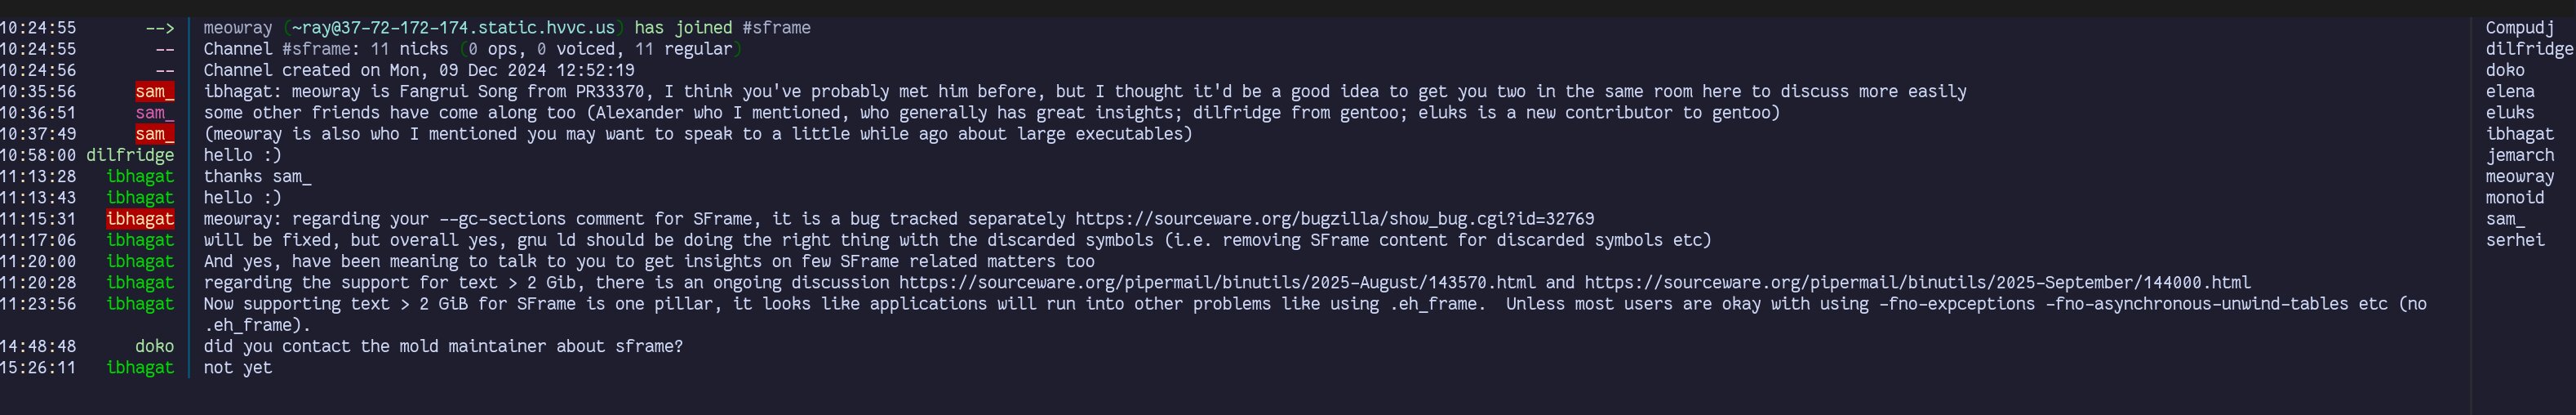Select dilfridge in the nick list
The height and width of the screenshot is (415, 2576).
click(x=2529, y=49)
